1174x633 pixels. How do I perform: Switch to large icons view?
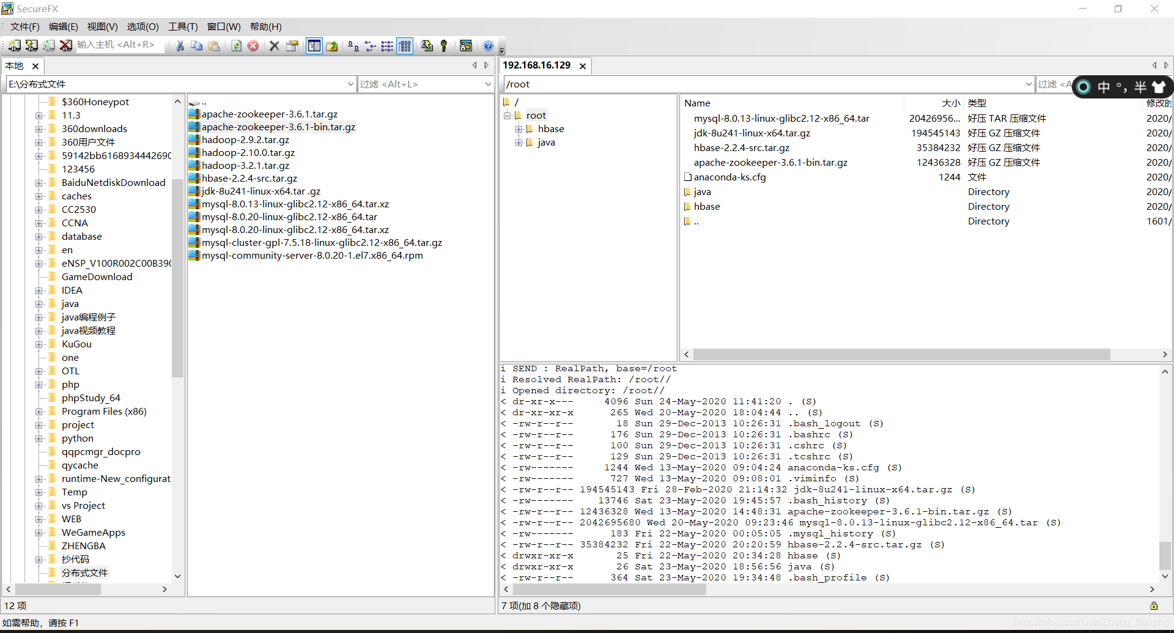coord(353,46)
